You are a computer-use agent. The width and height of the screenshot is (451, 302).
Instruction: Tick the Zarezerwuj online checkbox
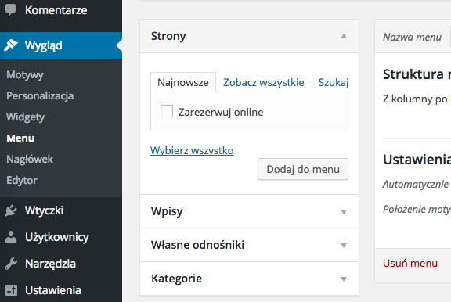(167, 111)
